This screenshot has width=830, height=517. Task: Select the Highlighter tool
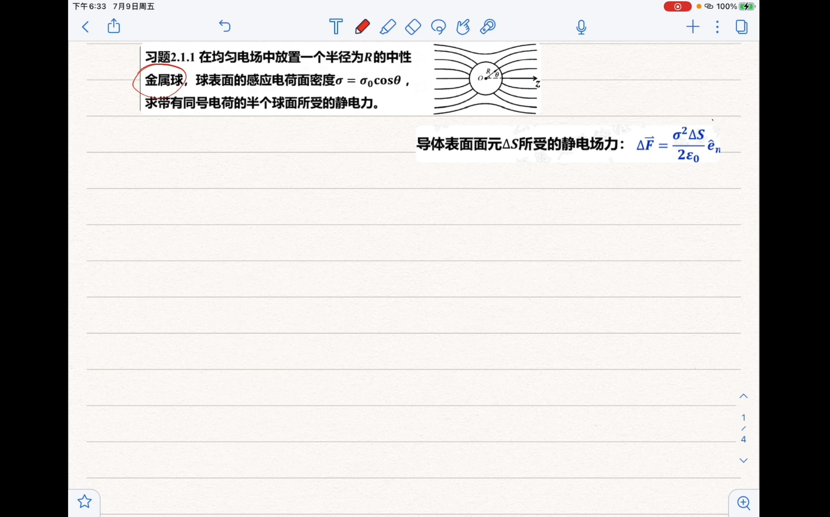(x=388, y=27)
